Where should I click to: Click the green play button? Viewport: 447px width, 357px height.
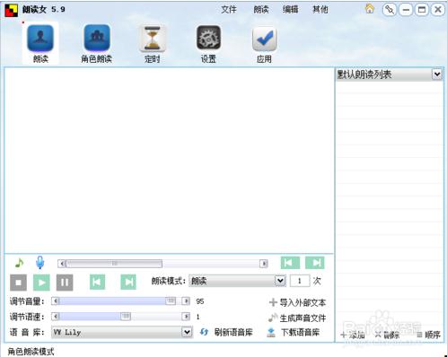coord(41,283)
